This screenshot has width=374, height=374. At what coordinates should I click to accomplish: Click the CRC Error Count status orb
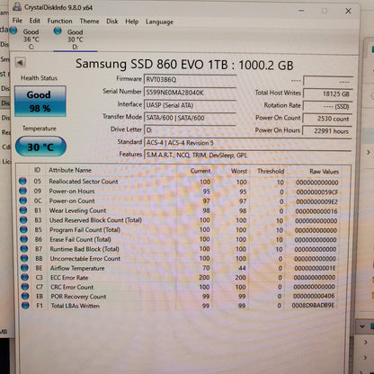click(x=25, y=287)
